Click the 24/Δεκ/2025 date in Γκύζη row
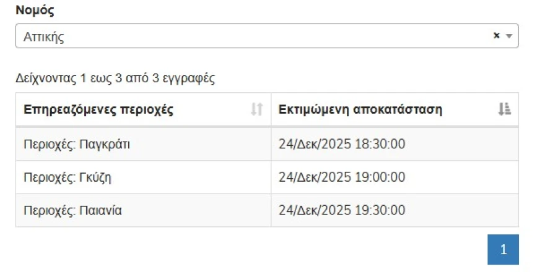The image size is (545, 272). pyautogui.click(x=315, y=177)
